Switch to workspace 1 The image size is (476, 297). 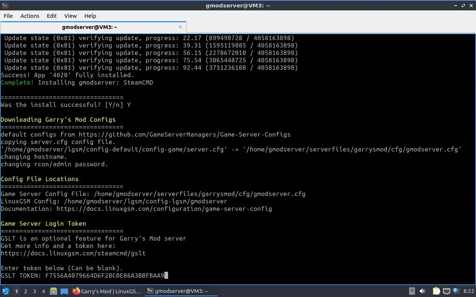point(16,291)
